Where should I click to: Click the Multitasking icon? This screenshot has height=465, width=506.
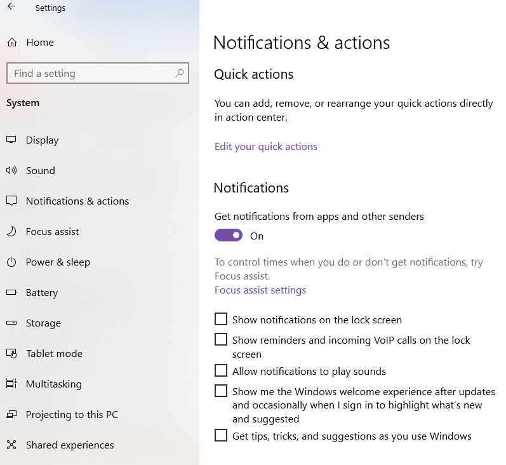pos(11,384)
